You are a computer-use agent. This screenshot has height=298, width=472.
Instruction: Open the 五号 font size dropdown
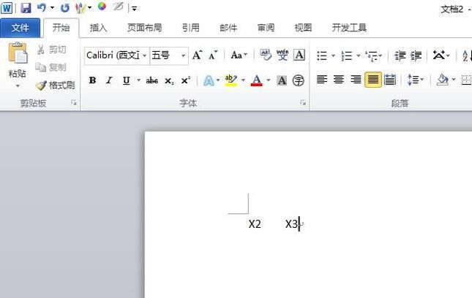(183, 56)
